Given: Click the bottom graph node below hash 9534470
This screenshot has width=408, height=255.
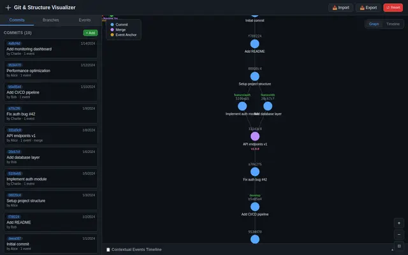Looking at the screenshot, I should [x=255, y=239].
